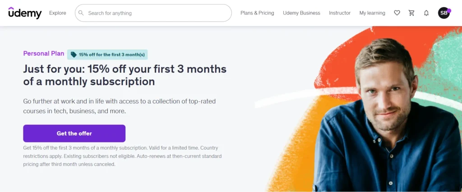Select the '15% off for the first 3 month(s)' badge text
This screenshot has width=462, height=192.
pos(111,55)
